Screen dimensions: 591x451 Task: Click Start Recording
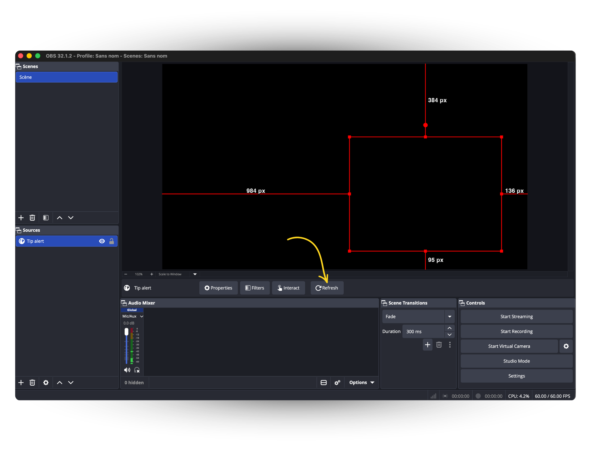tap(517, 331)
